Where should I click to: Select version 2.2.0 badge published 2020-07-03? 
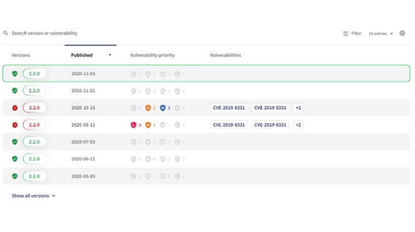pyautogui.click(x=34, y=142)
